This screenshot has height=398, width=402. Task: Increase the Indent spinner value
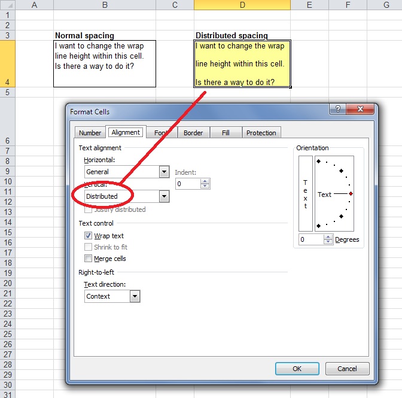click(205, 181)
